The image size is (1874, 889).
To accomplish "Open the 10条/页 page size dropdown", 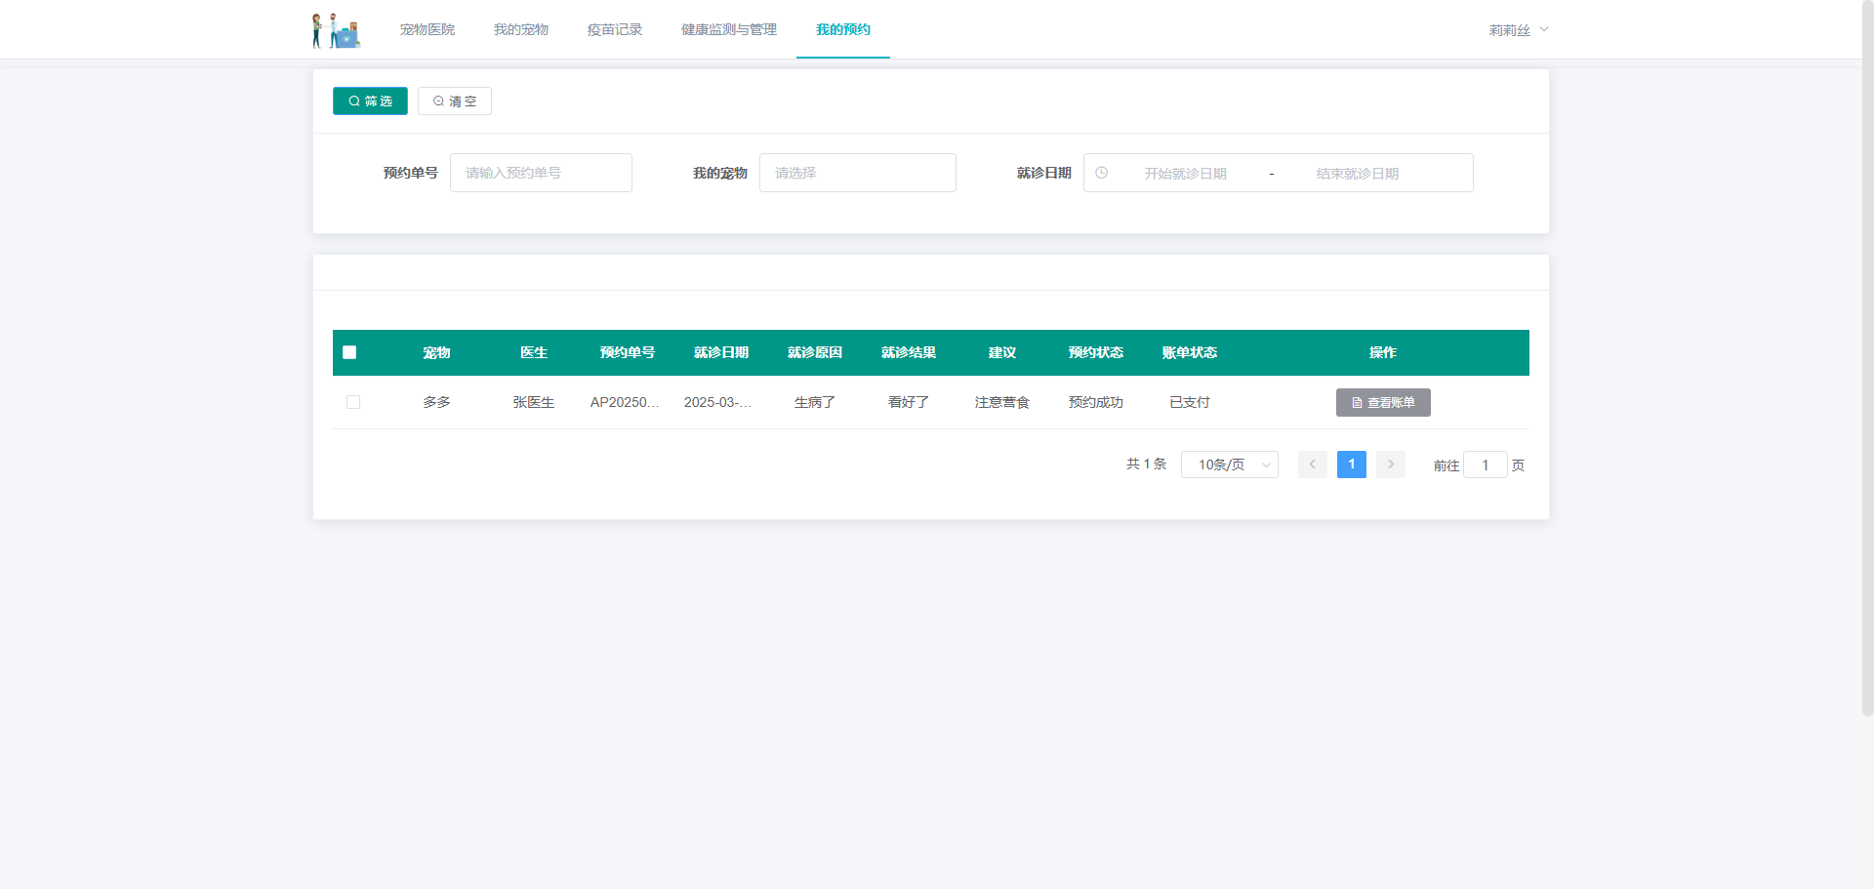I will (1230, 465).
